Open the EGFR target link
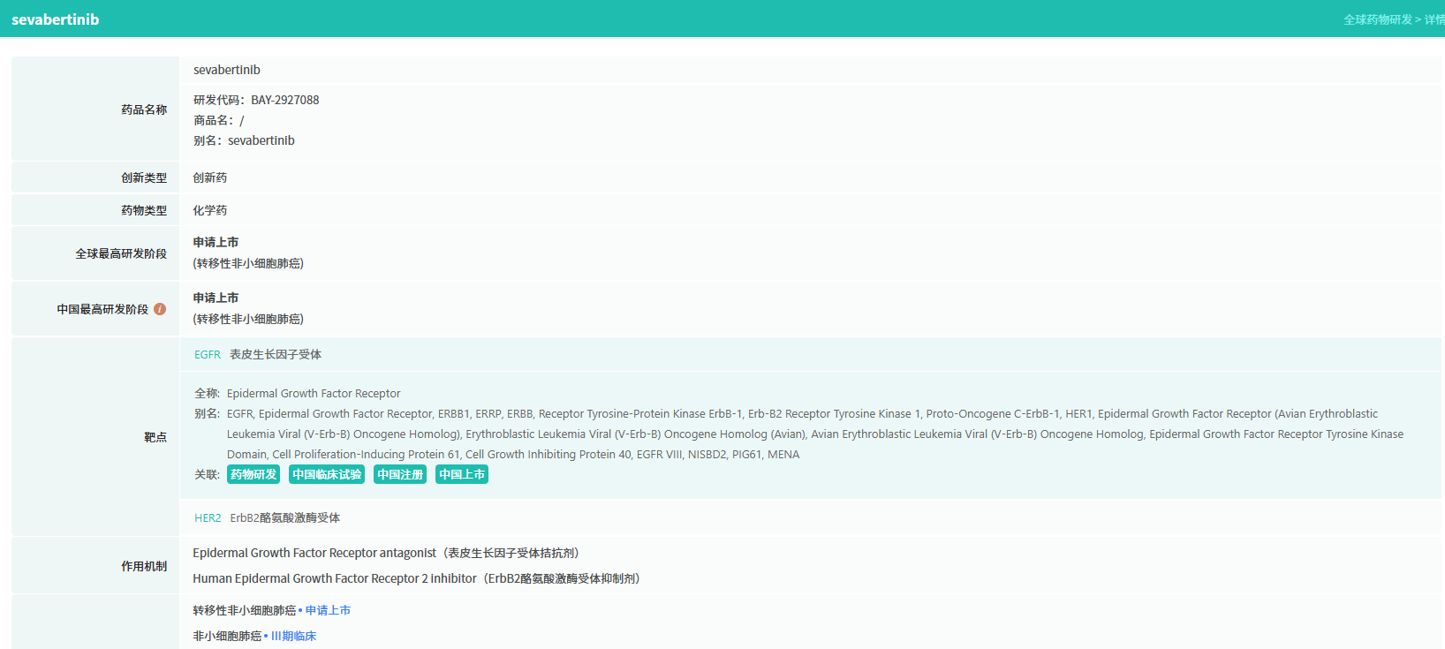The height and width of the screenshot is (649, 1445). pyautogui.click(x=208, y=355)
